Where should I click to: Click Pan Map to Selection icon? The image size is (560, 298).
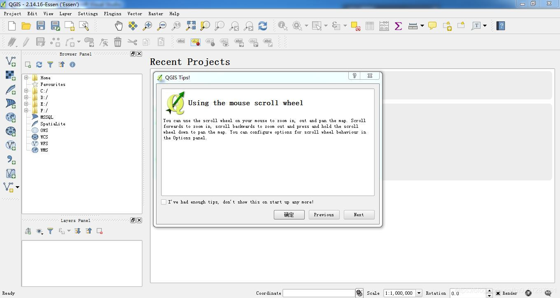[133, 26]
